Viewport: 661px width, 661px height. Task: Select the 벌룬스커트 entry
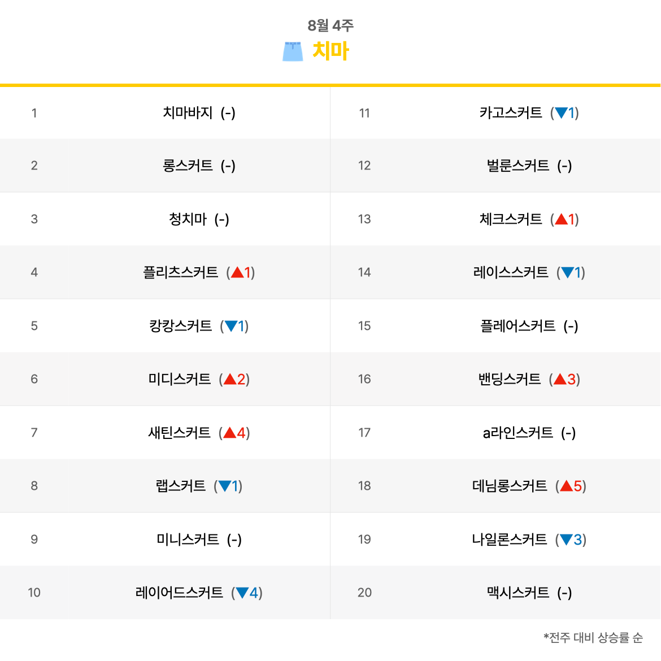pyautogui.click(x=518, y=165)
